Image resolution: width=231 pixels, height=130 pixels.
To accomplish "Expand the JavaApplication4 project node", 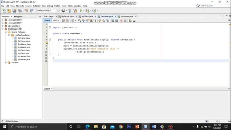I will pos(3,23).
